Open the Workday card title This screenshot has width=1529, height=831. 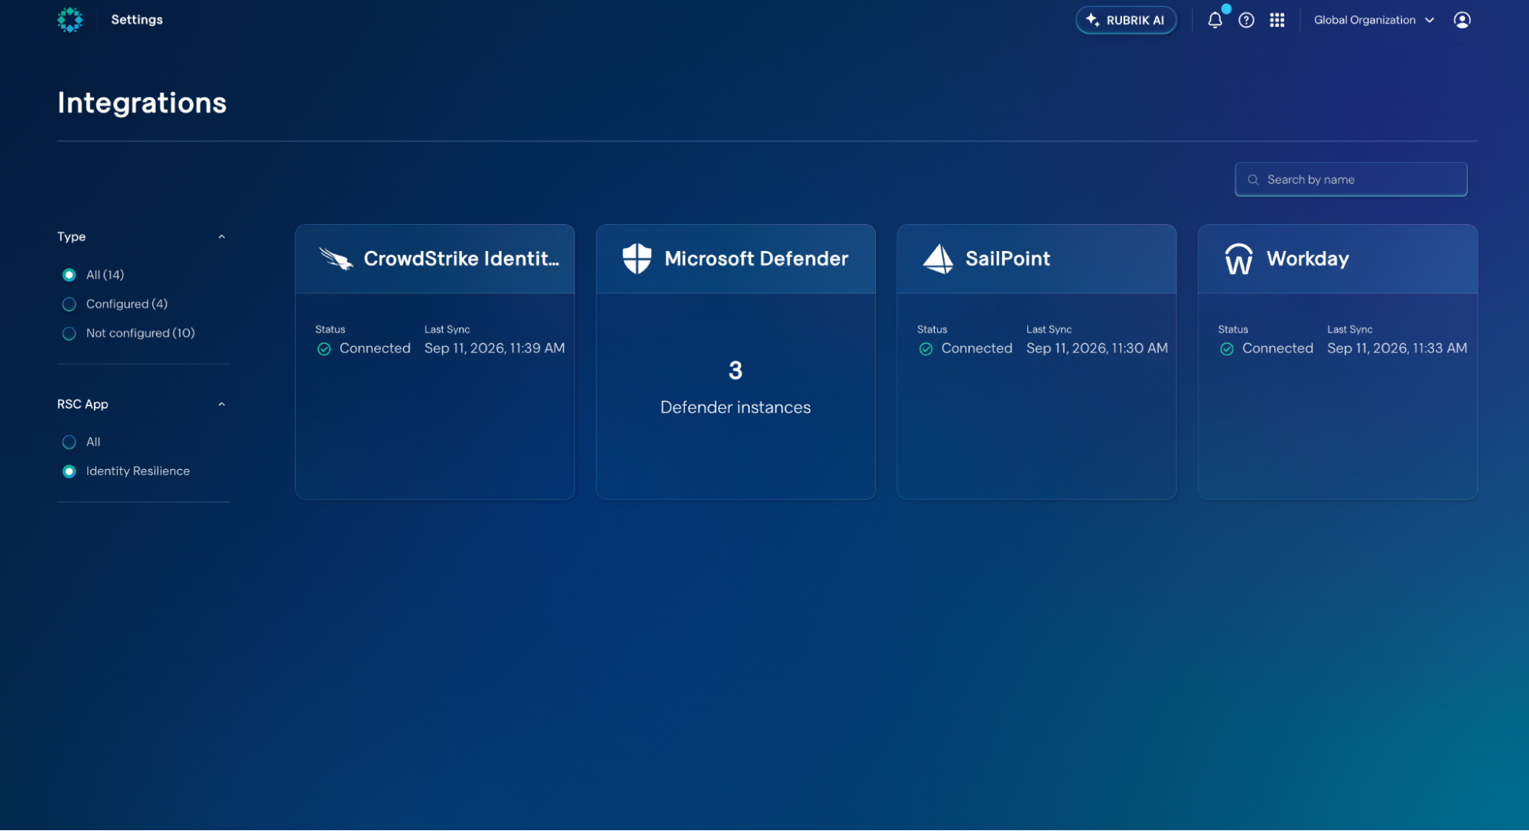[x=1307, y=259]
